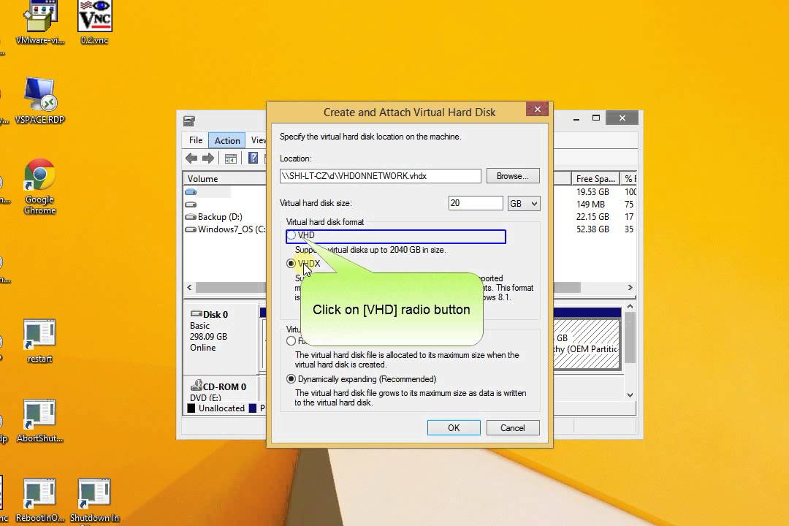Select Windows7_OS (C:) volume
Screen dimensions: 789x526
coord(225,229)
